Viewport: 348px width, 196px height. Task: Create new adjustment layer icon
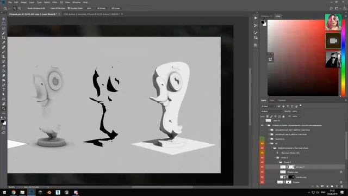tap(327, 186)
